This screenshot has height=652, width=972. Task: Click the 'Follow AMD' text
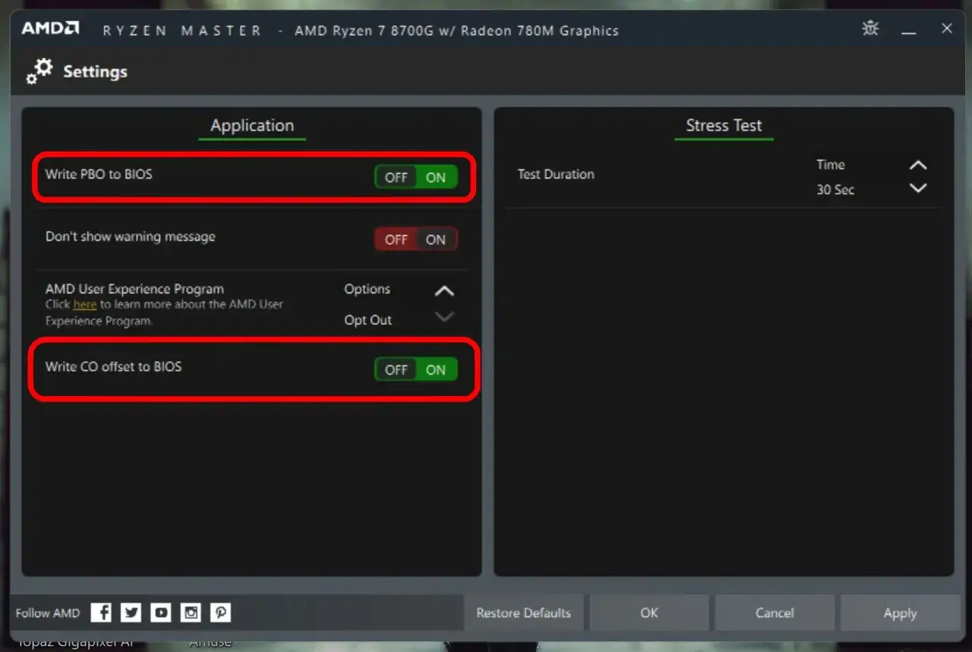[x=47, y=613]
